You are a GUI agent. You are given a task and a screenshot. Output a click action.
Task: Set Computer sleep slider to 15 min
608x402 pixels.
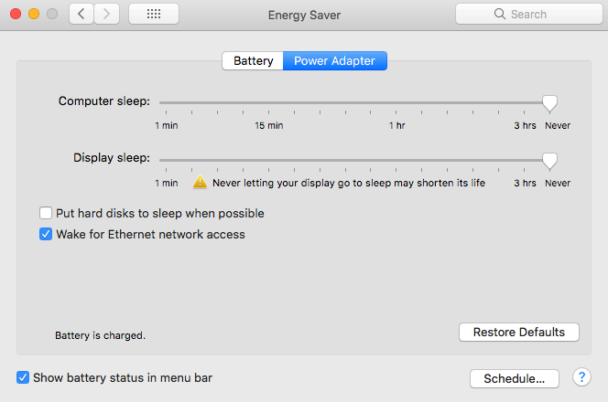[x=269, y=103]
